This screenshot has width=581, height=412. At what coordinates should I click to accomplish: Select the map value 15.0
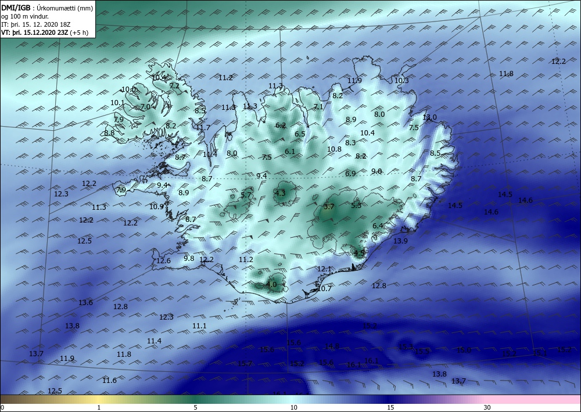(464, 350)
